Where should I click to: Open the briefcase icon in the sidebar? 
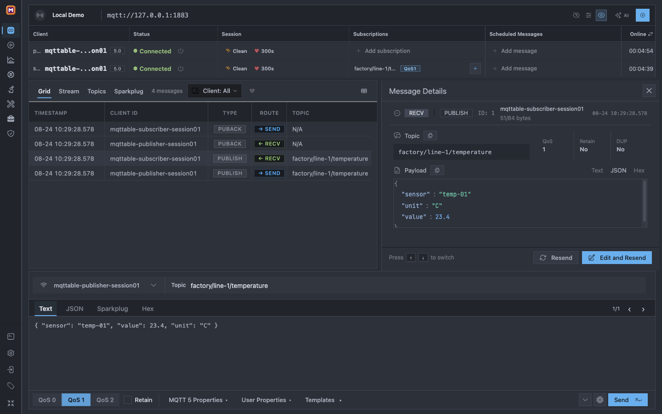(x=11, y=119)
